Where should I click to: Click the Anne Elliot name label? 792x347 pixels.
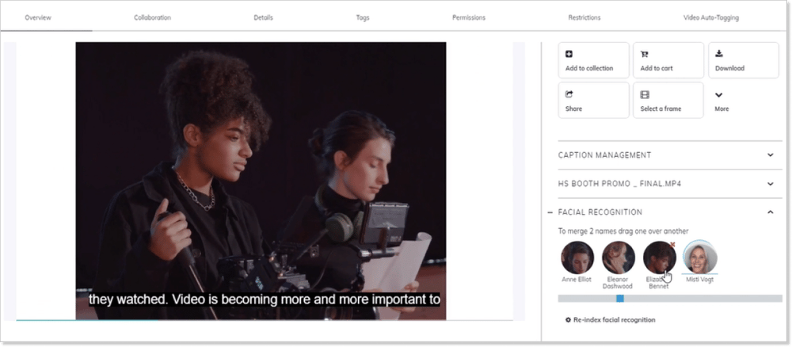pos(577,280)
